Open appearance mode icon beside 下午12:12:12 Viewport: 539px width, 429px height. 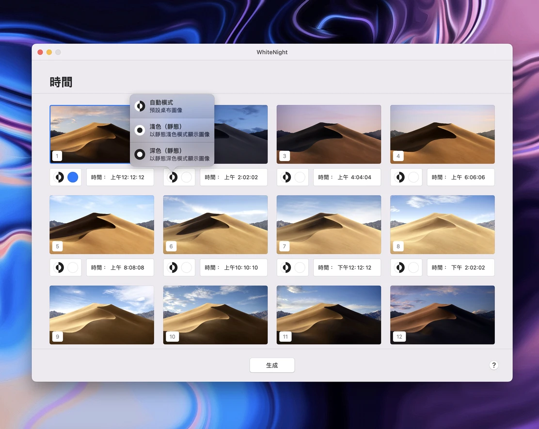286,267
